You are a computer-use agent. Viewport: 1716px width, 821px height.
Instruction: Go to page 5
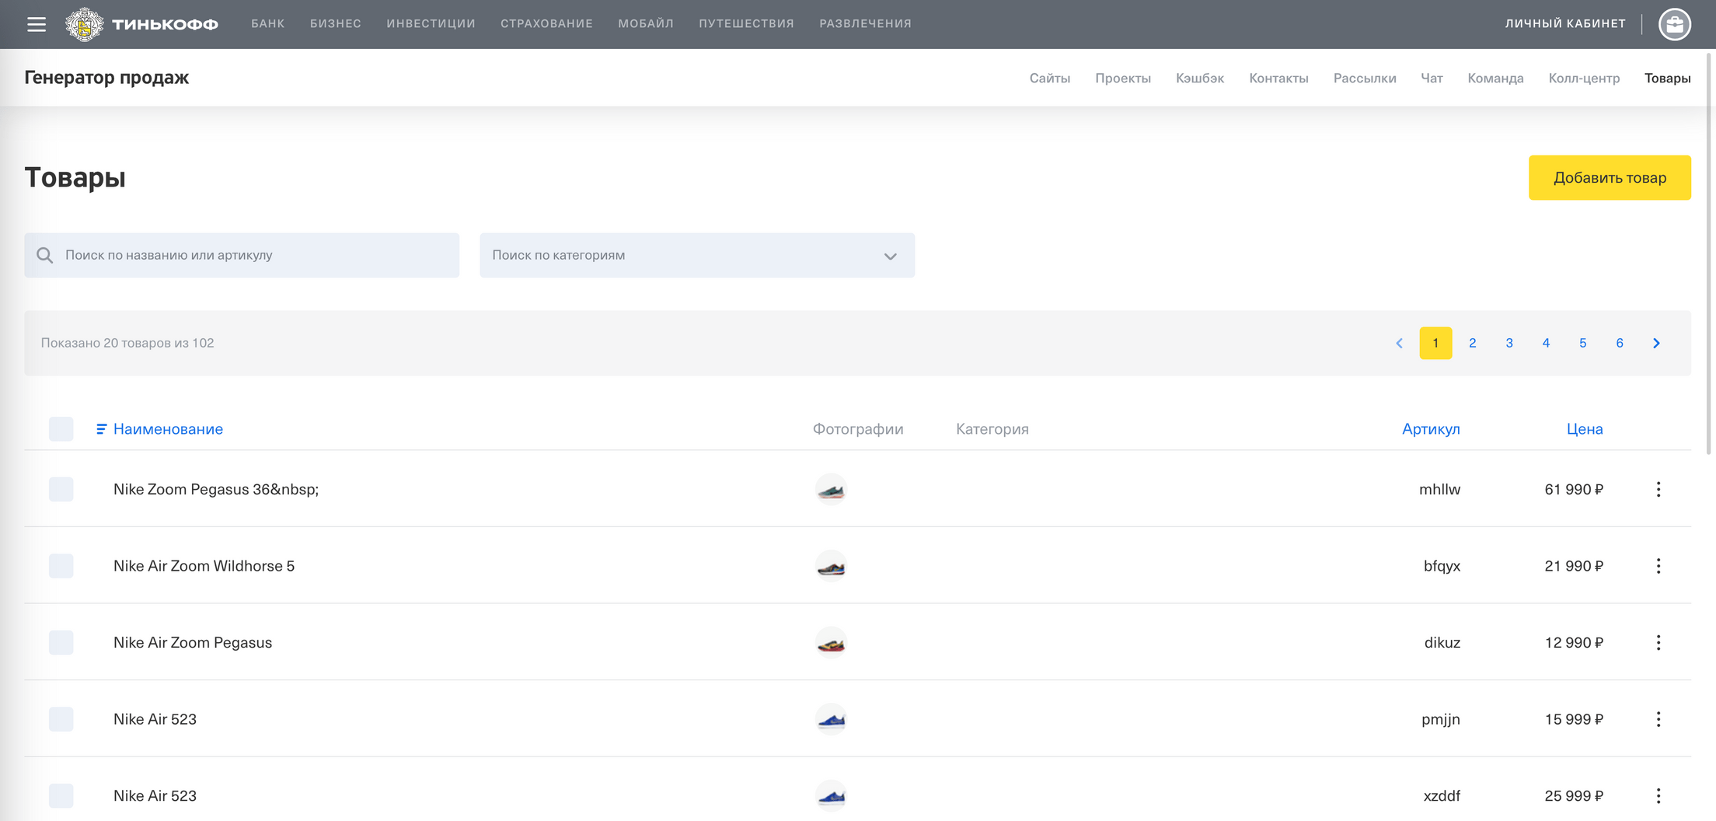(x=1583, y=343)
